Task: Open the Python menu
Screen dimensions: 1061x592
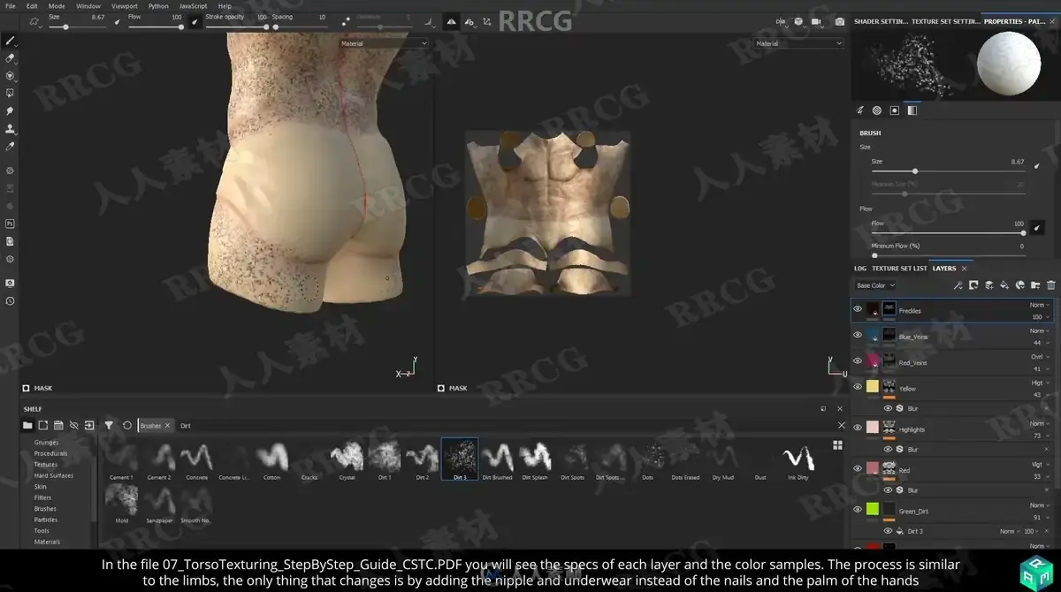Action: [158, 5]
